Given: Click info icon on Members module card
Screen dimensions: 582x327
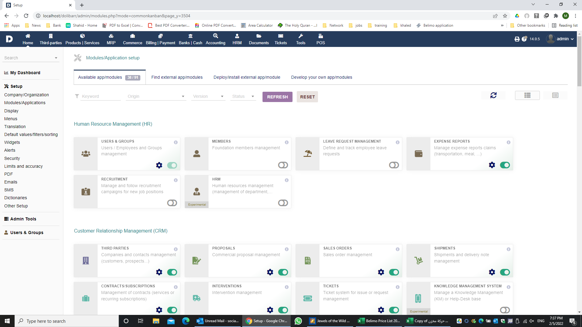Looking at the screenshot, I should point(286,142).
